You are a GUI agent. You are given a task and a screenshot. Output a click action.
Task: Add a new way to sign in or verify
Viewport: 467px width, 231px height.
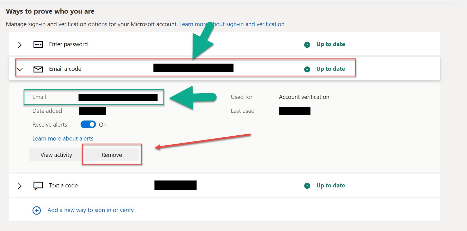tap(91, 210)
